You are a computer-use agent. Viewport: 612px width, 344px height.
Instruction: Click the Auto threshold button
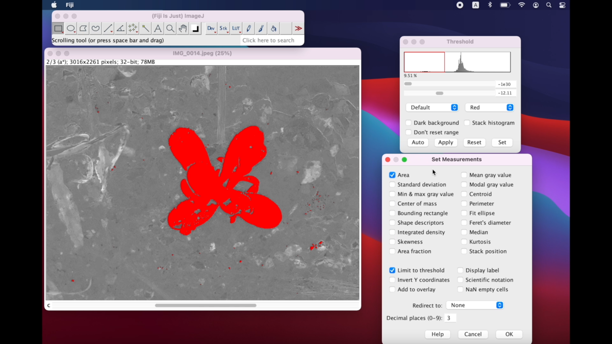pyautogui.click(x=418, y=143)
